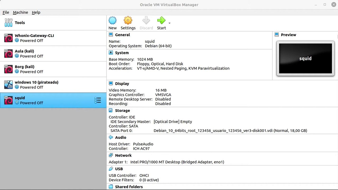This screenshot has height=190, width=338.
Task: Click the squid preview thumbnail
Action: coord(306,59)
